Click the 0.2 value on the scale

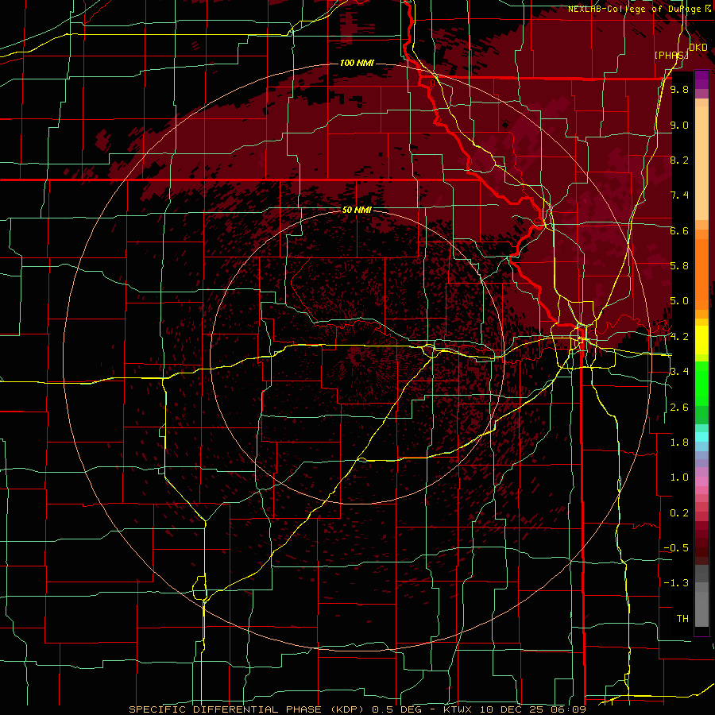679,513
